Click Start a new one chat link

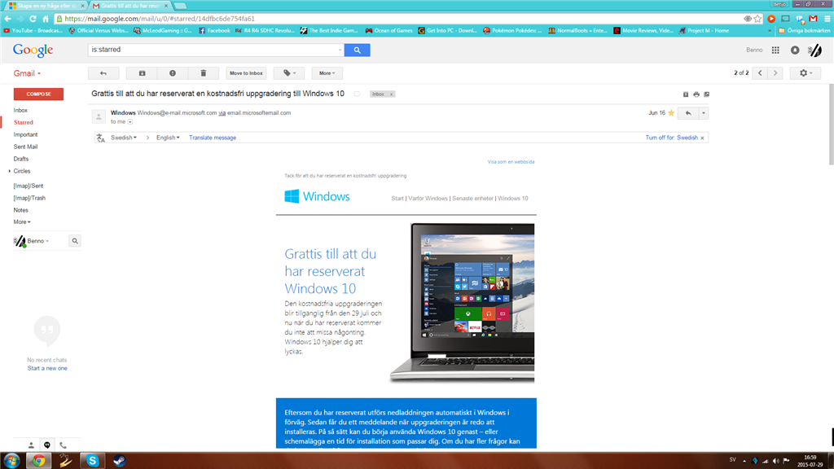coord(47,369)
